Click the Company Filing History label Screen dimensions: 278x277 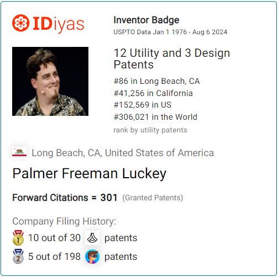coord(64,221)
